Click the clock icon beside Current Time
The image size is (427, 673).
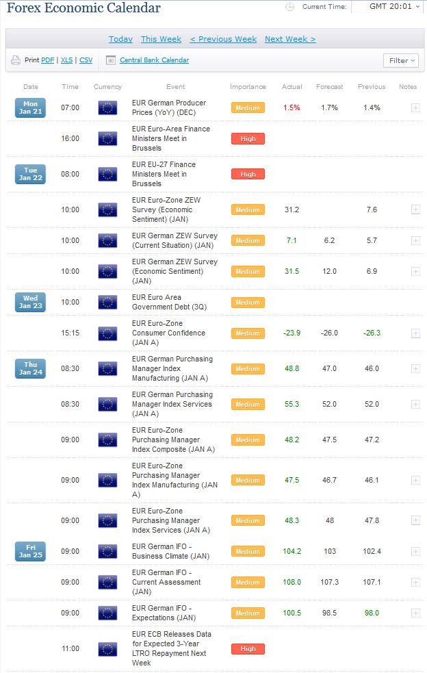point(289,7)
